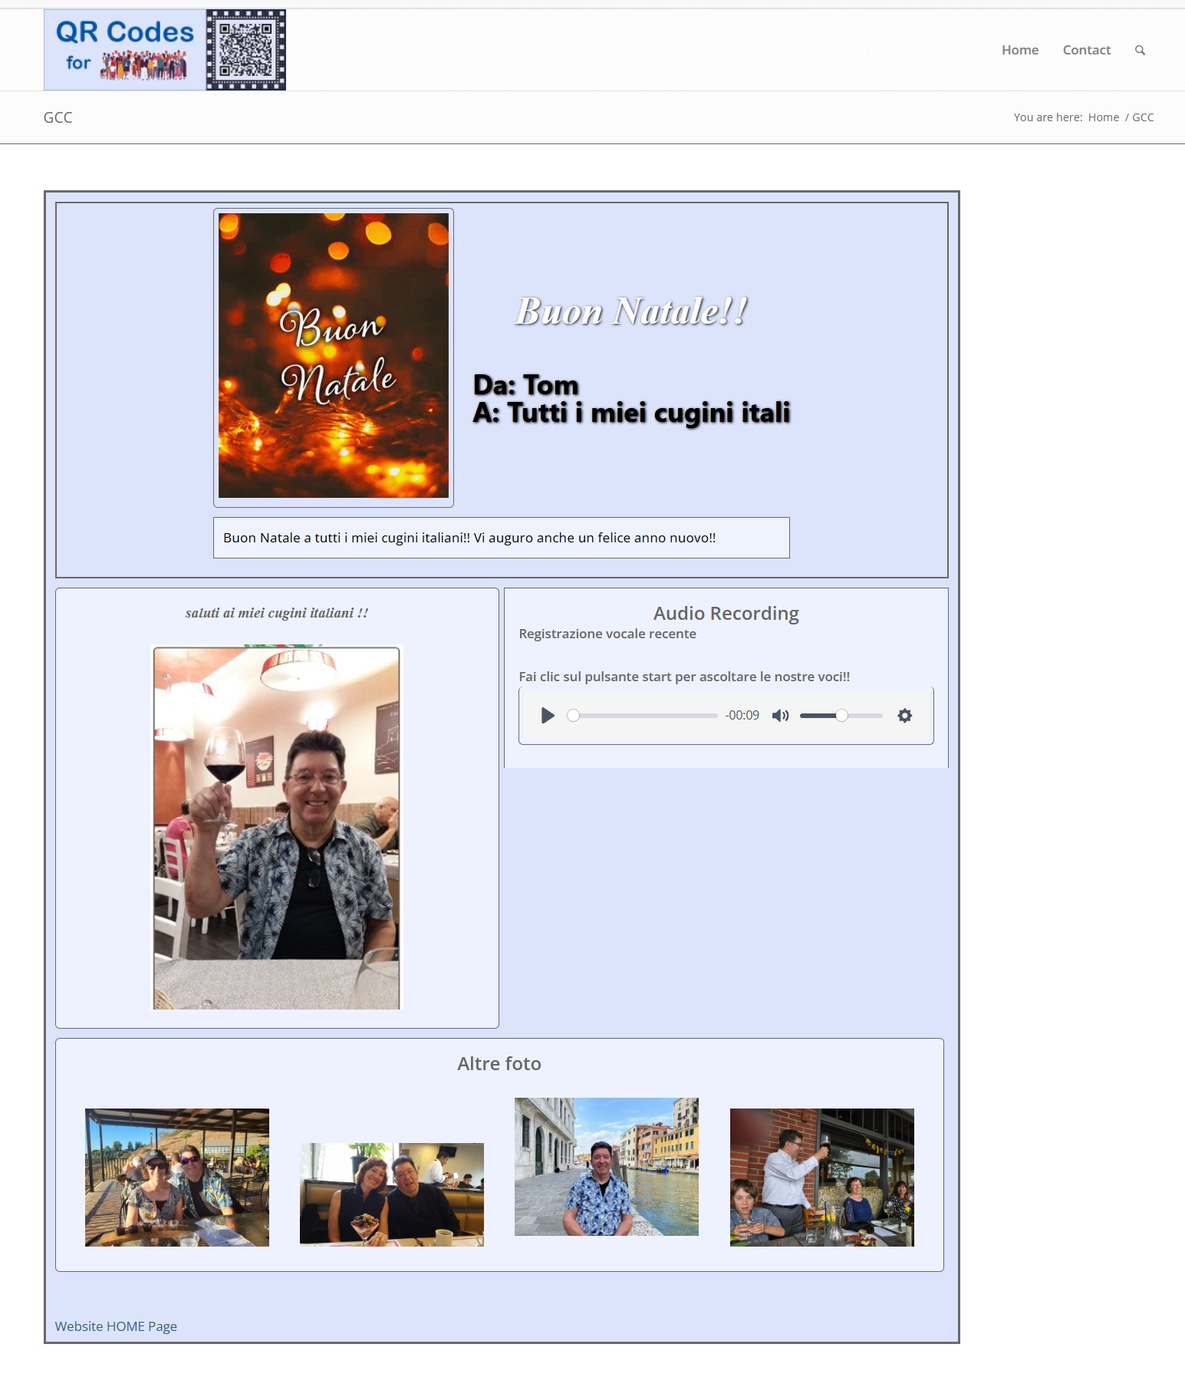The width and height of the screenshot is (1185, 1377).
Task: Click the QR code image in header
Action: [246, 50]
